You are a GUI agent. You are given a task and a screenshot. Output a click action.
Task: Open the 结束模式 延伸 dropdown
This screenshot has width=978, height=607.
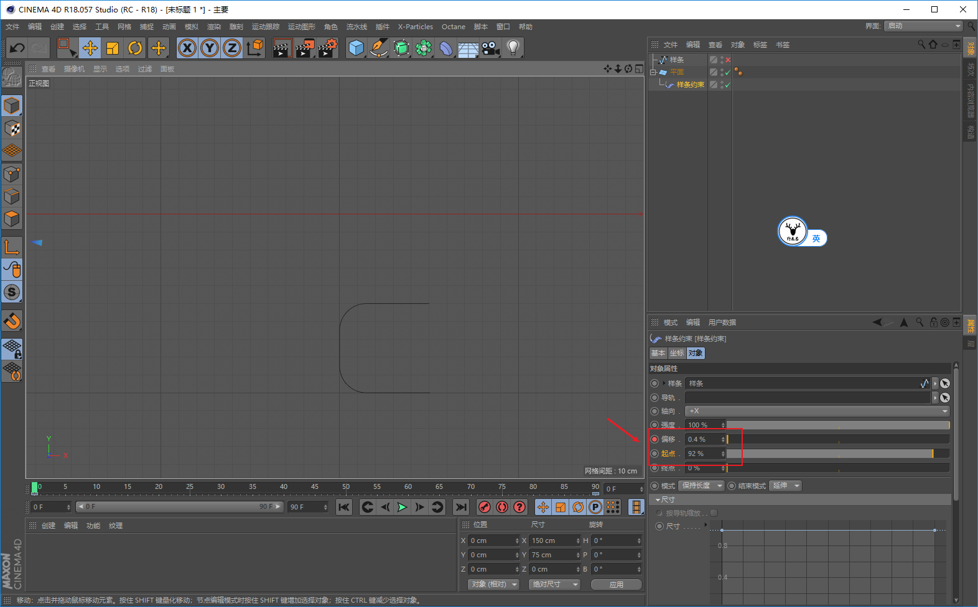point(786,485)
